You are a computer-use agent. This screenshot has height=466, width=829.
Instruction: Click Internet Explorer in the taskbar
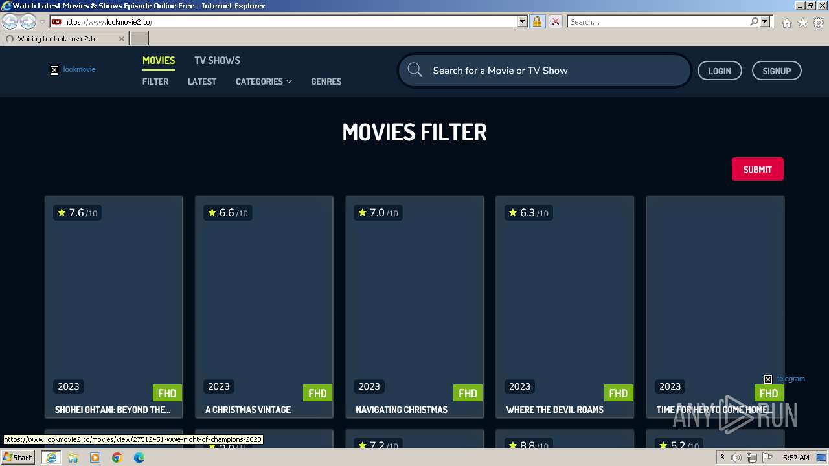(x=51, y=458)
